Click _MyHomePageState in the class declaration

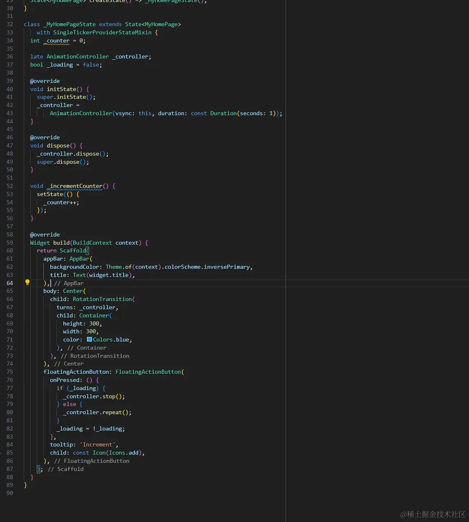69,24
